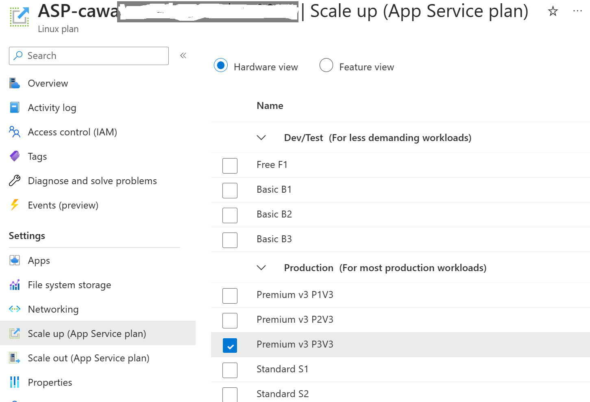
Task: Select the Feature view radio button
Action: (326, 65)
